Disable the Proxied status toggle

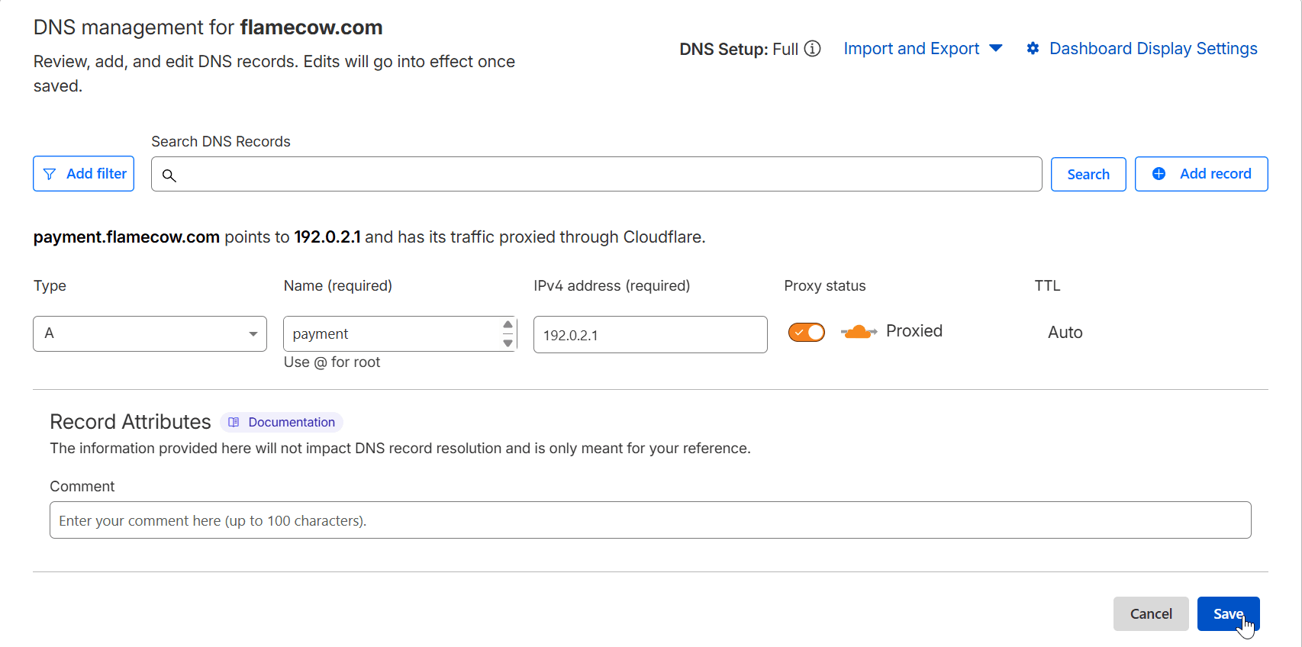[807, 333]
